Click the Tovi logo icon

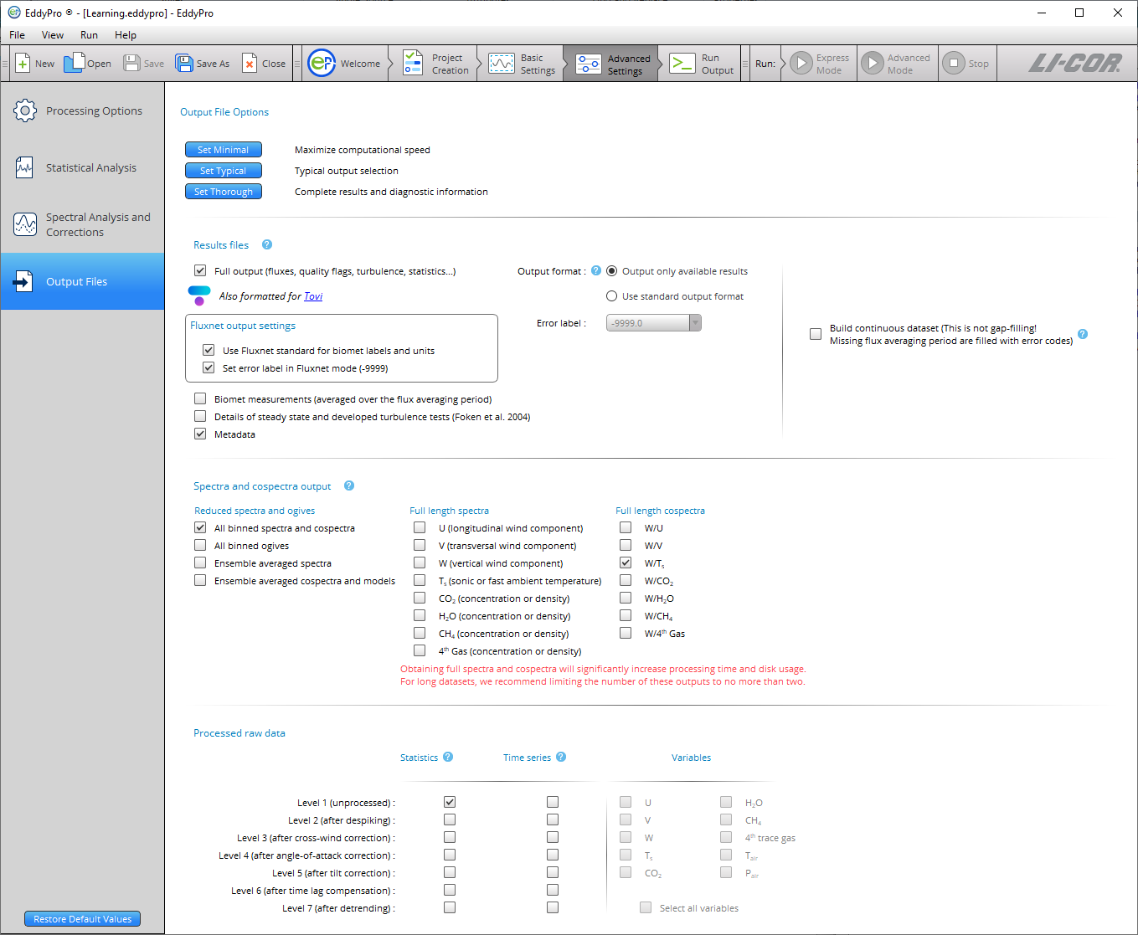pyautogui.click(x=199, y=295)
